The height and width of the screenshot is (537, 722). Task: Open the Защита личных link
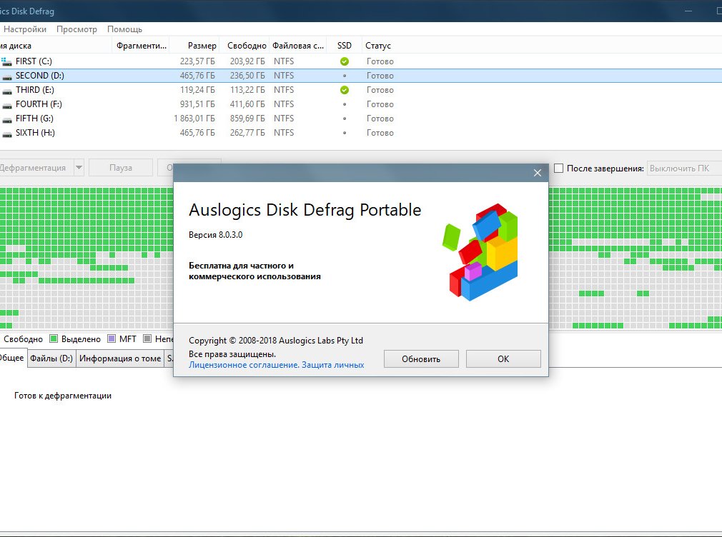pyautogui.click(x=333, y=365)
